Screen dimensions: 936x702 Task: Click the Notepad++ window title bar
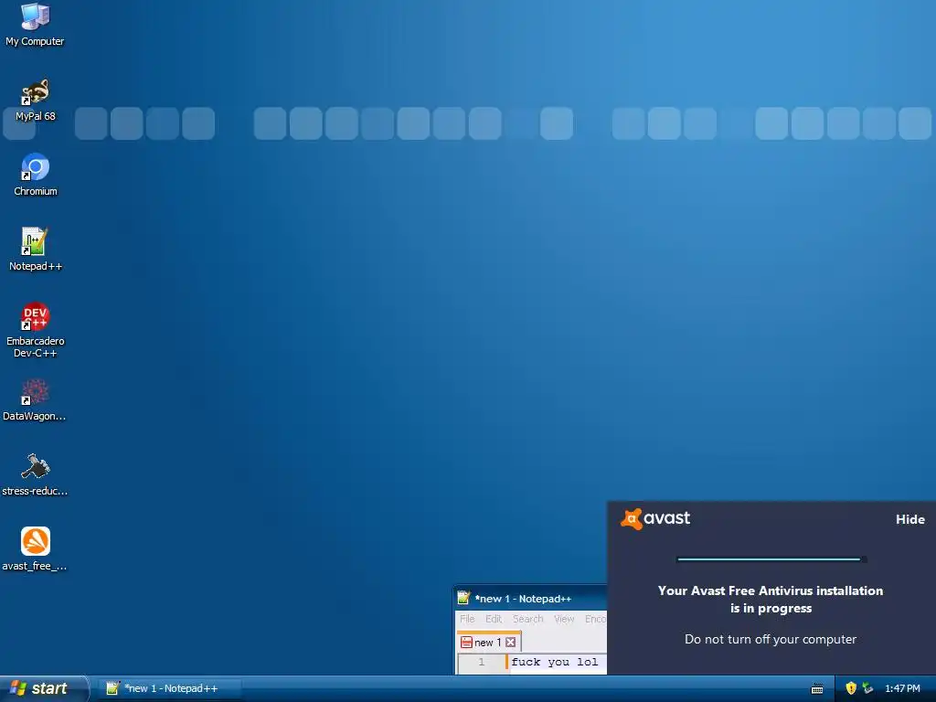tap(530, 598)
